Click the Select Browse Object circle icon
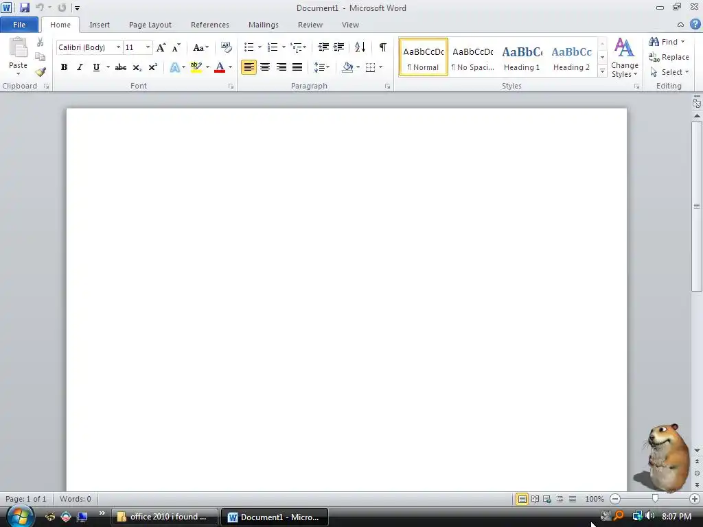The height and width of the screenshot is (527, 703). (x=697, y=473)
